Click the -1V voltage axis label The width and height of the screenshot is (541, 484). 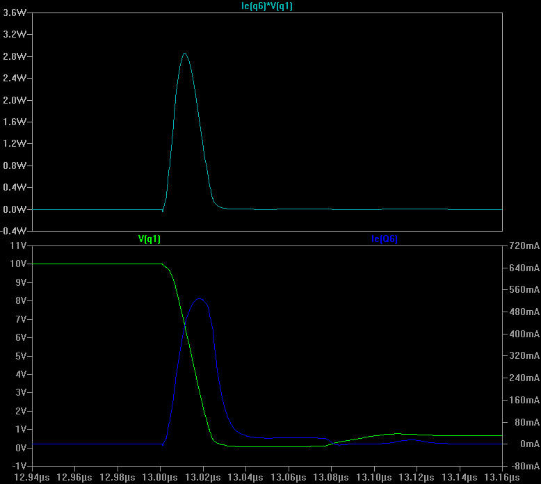point(19,466)
